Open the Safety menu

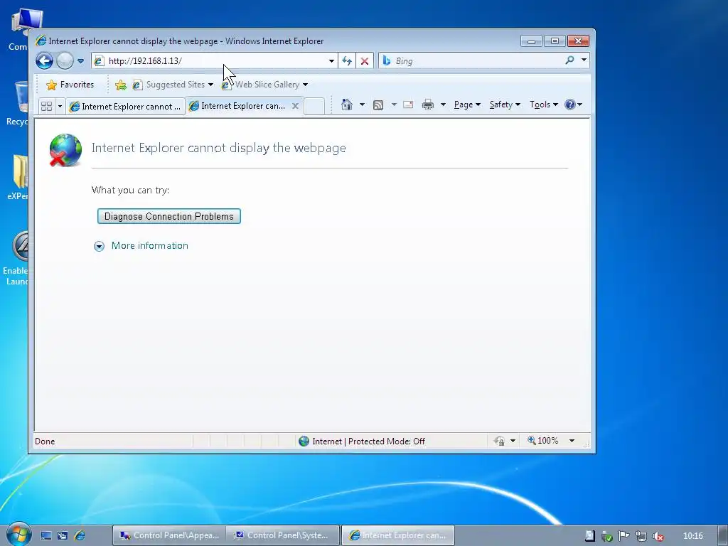(505, 105)
